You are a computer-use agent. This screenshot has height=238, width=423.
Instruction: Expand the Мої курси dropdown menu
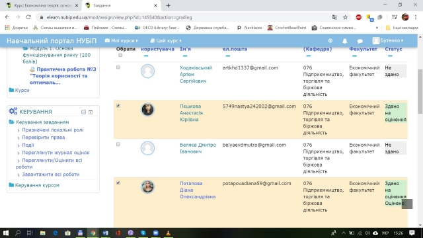click(122, 41)
